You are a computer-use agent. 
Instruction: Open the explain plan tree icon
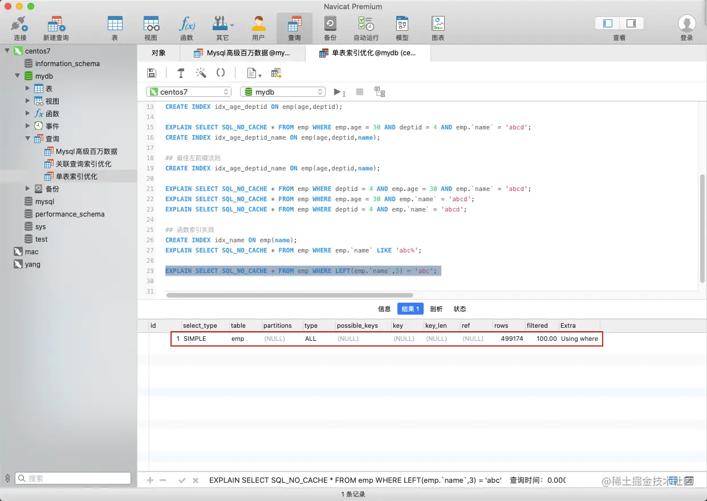(380, 92)
